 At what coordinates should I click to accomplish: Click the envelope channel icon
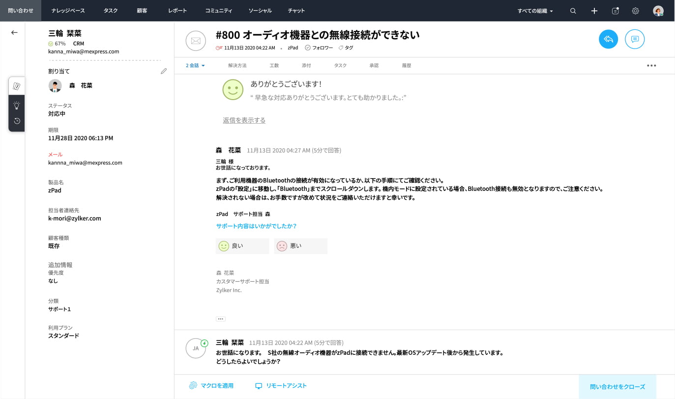[196, 41]
